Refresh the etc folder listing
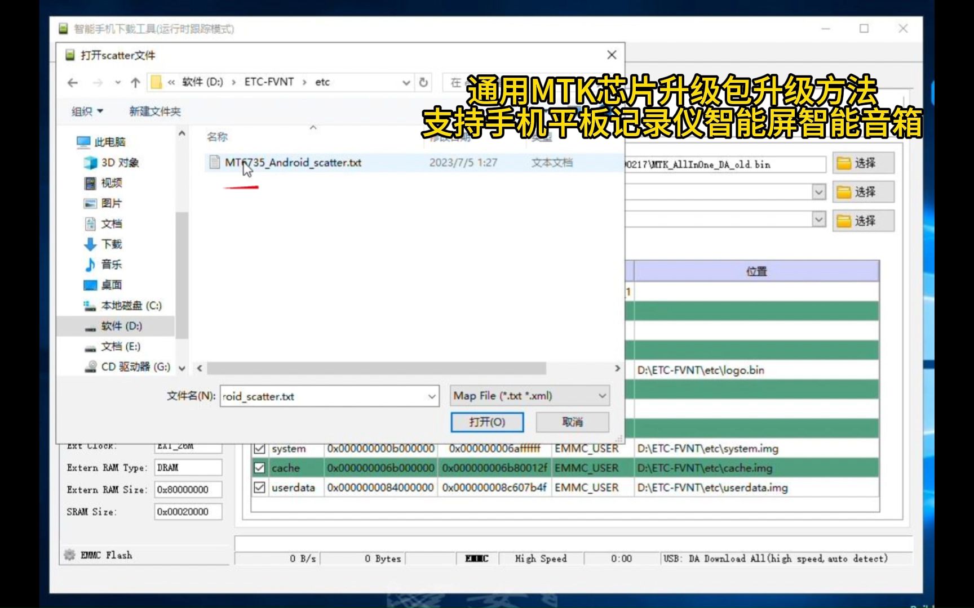Image resolution: width=974 pixels, height=608 pixels. coord(423,82)
